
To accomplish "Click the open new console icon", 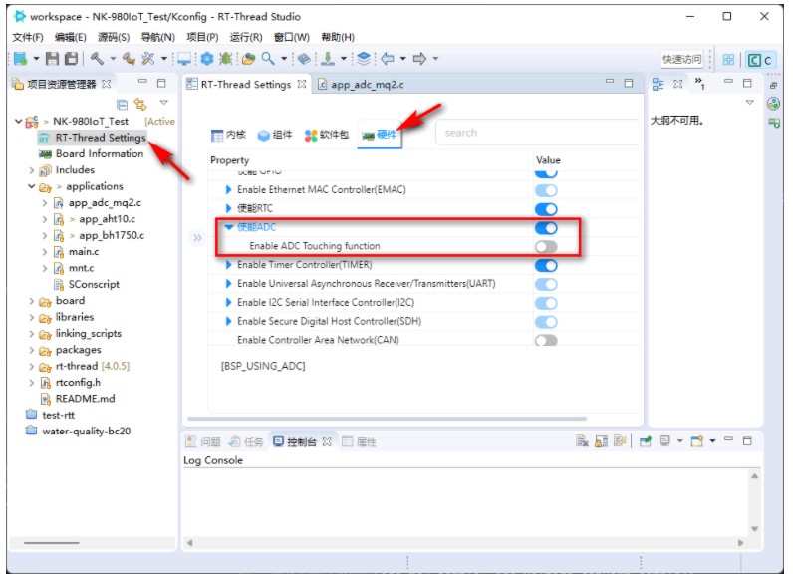I will tap(697, 442).
